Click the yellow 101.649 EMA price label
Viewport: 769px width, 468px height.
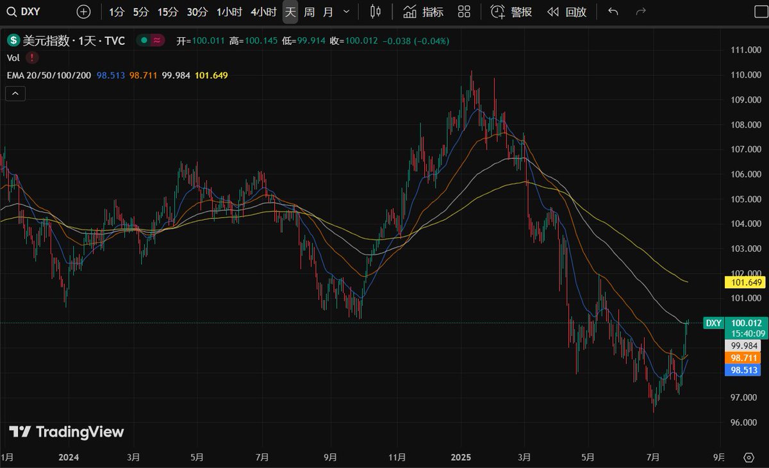(745, 282)
